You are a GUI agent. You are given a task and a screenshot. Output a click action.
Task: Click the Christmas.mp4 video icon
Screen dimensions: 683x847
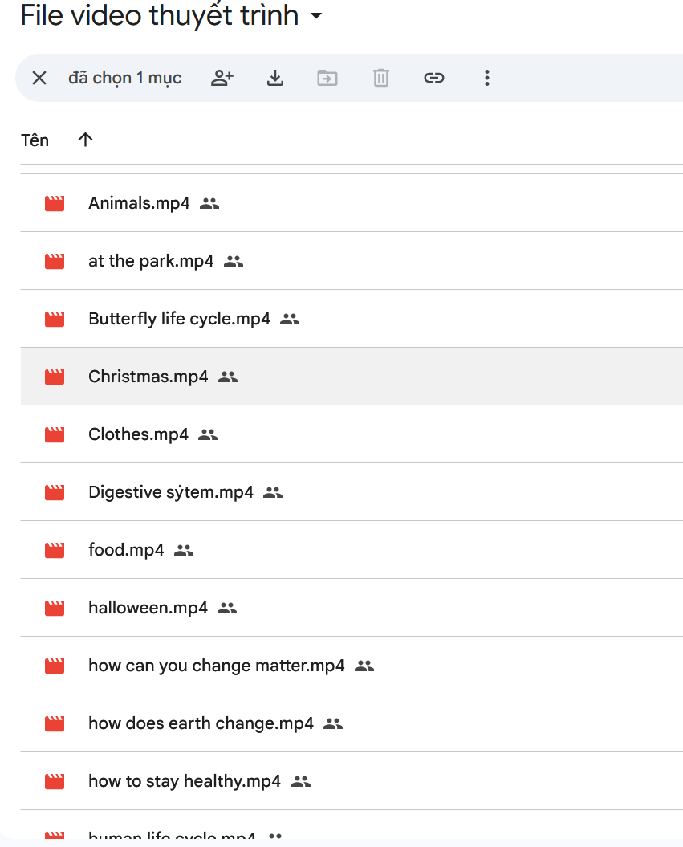coord(55,377)
